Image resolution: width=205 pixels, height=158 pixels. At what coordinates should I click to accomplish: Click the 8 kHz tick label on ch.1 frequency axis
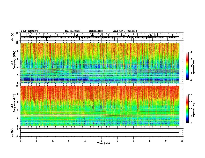tap(18, 51)
